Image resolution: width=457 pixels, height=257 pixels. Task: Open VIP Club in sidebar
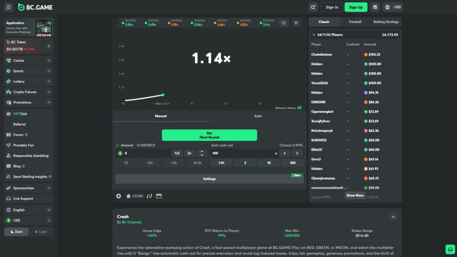[x=29, y=114]
